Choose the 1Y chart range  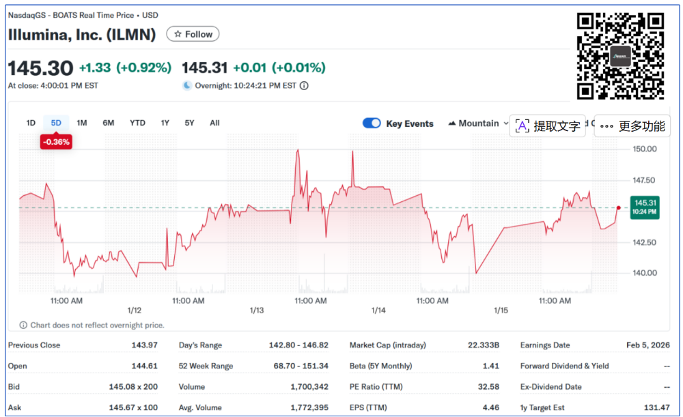165,123
